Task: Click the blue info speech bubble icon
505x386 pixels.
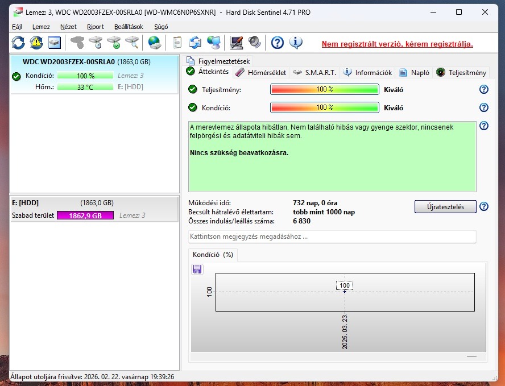Action: [296, 43]
